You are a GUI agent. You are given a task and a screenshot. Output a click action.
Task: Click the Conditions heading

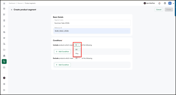click(58, 40)
